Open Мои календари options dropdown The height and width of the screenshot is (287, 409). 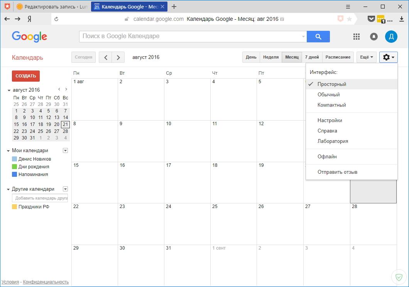[66, 151]
